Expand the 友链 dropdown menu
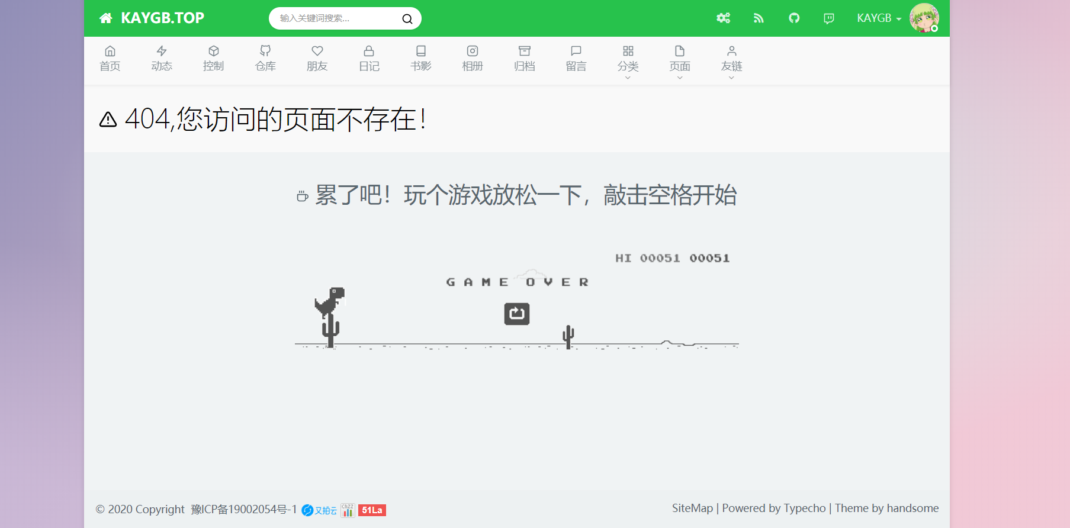The height and width of the screenshot is (528, 1070). coord(732,62)
